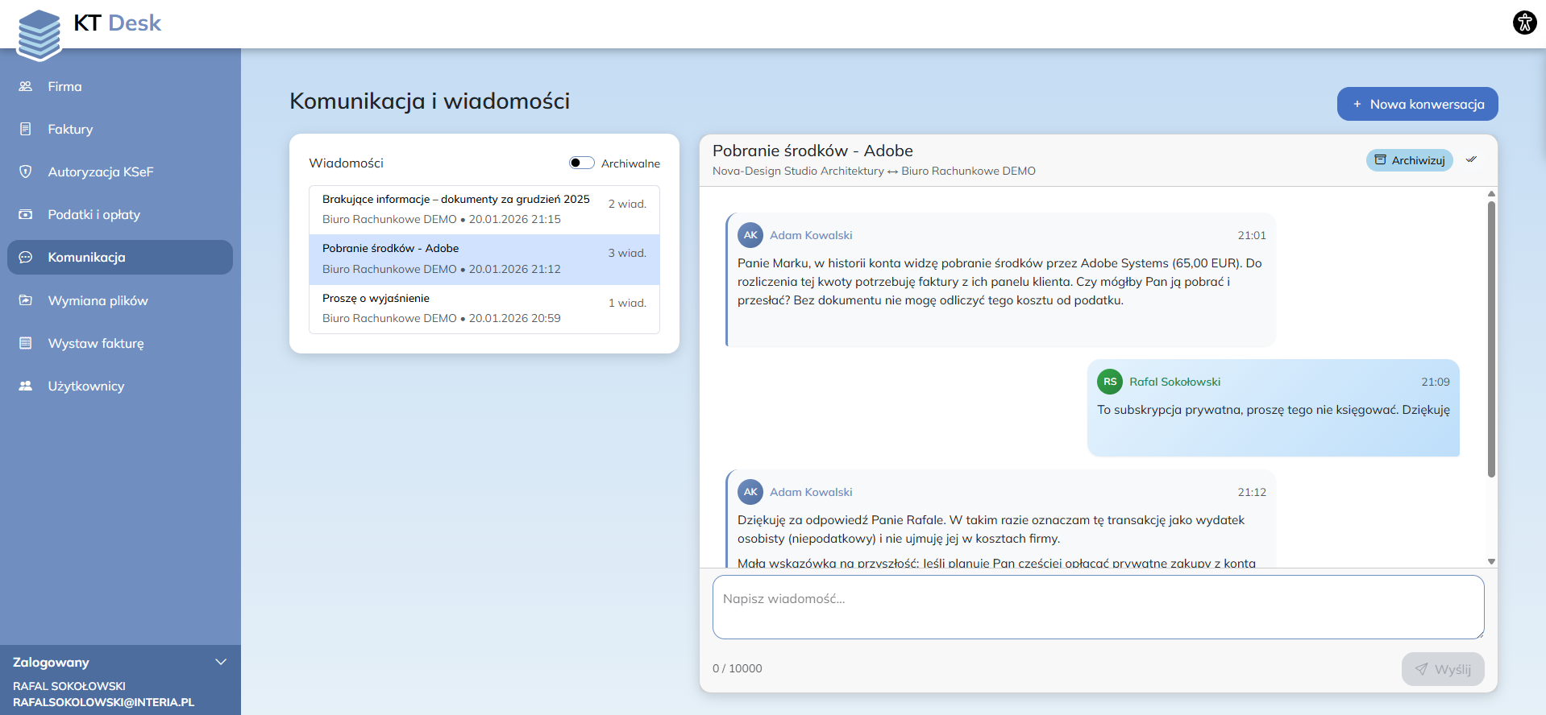Enable the Archiwalne toggle
Screen dimensions: 1546x715
[x=581, y=163]
